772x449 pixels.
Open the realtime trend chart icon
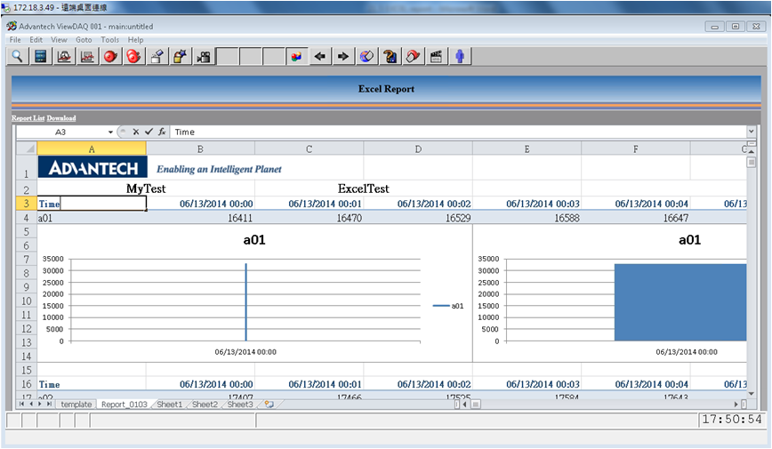pos(64,57)
